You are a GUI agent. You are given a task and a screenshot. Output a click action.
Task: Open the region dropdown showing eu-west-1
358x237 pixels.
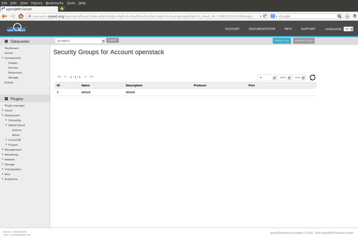coord(80,41)
